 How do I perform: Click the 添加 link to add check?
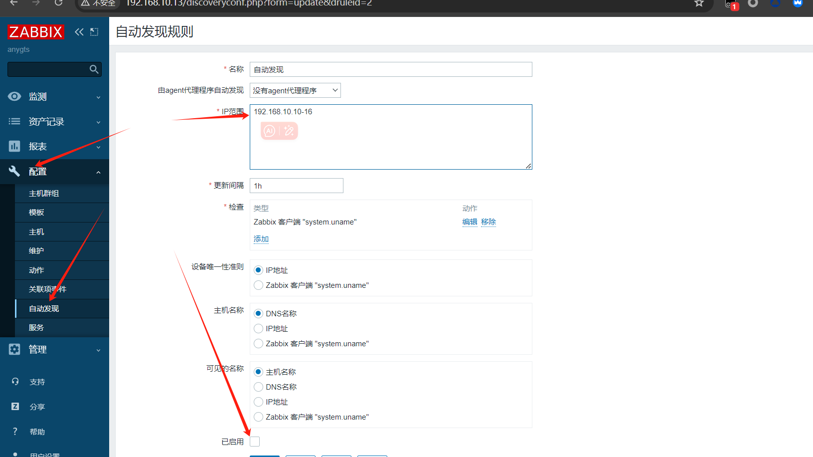(x=261, y=239)
